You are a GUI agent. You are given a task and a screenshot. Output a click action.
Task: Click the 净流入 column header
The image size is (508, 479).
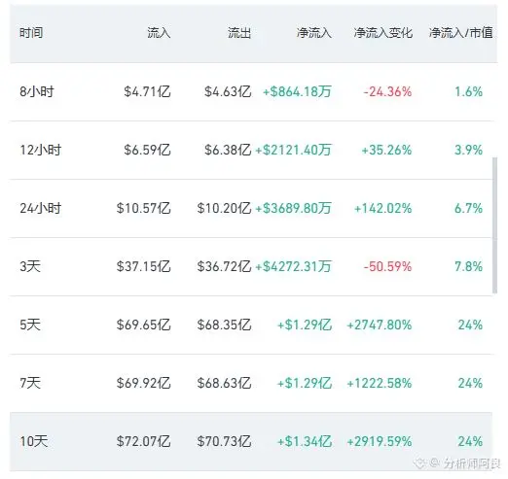point(313,33)
